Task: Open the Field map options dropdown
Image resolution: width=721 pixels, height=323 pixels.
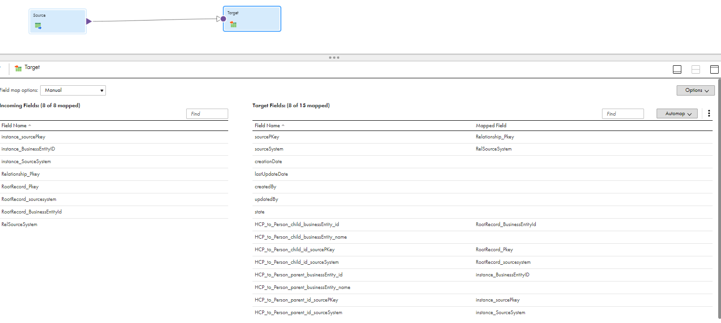Action: 73,90
